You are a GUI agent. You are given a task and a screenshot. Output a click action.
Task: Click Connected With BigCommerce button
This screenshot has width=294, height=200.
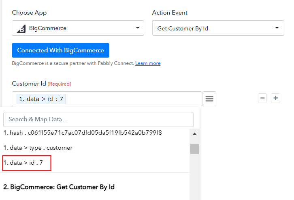60,50
